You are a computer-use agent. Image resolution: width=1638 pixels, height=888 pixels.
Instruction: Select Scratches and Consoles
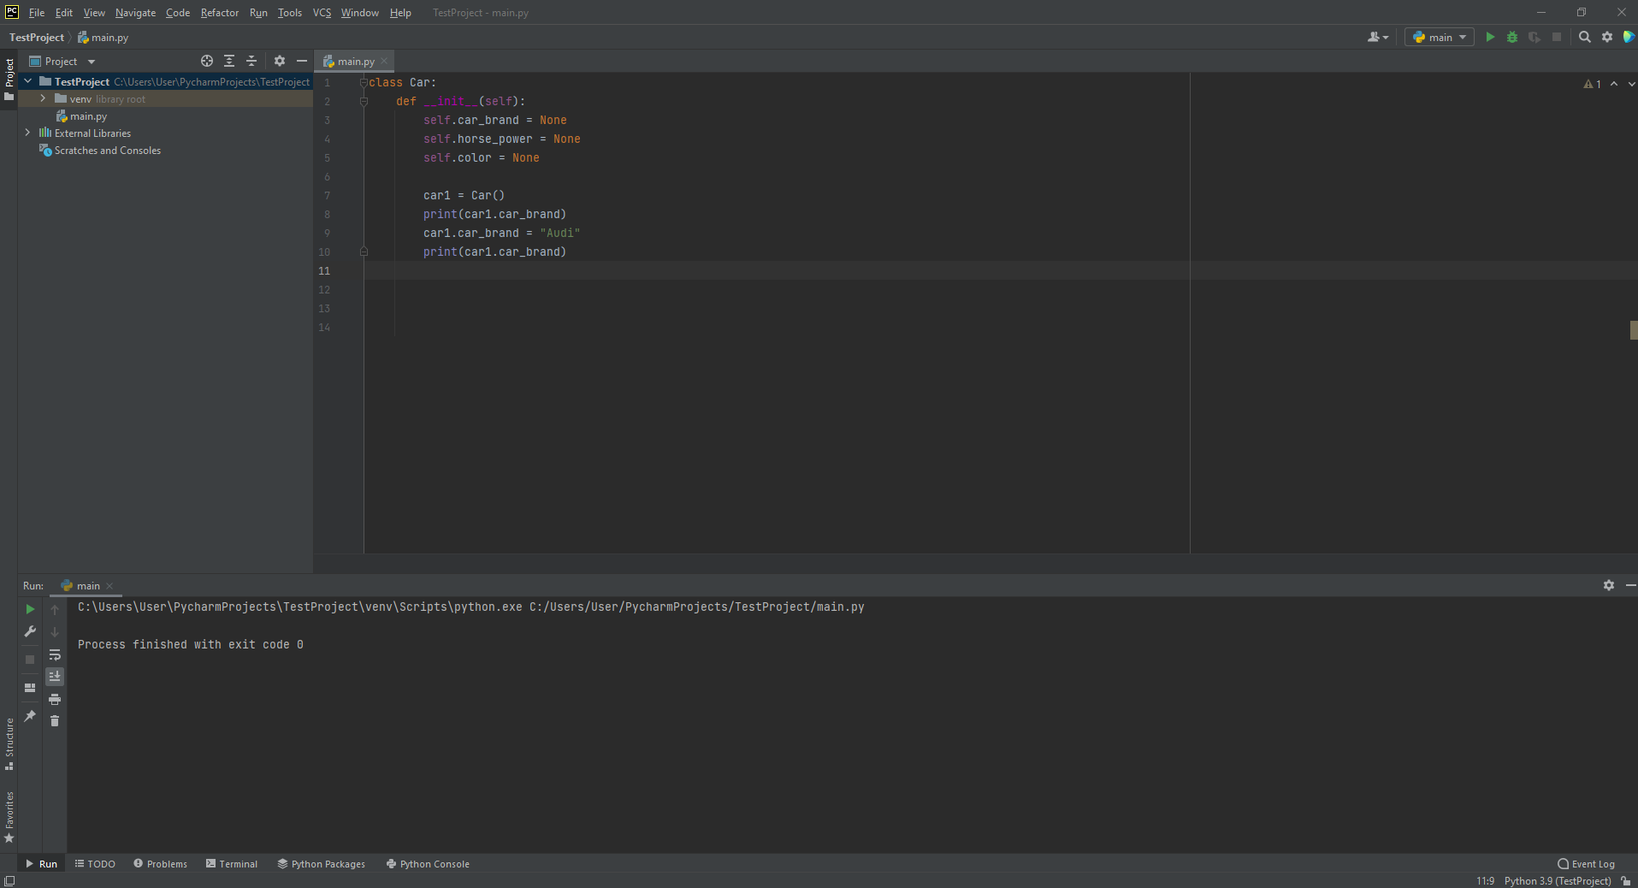coord(107,150)
